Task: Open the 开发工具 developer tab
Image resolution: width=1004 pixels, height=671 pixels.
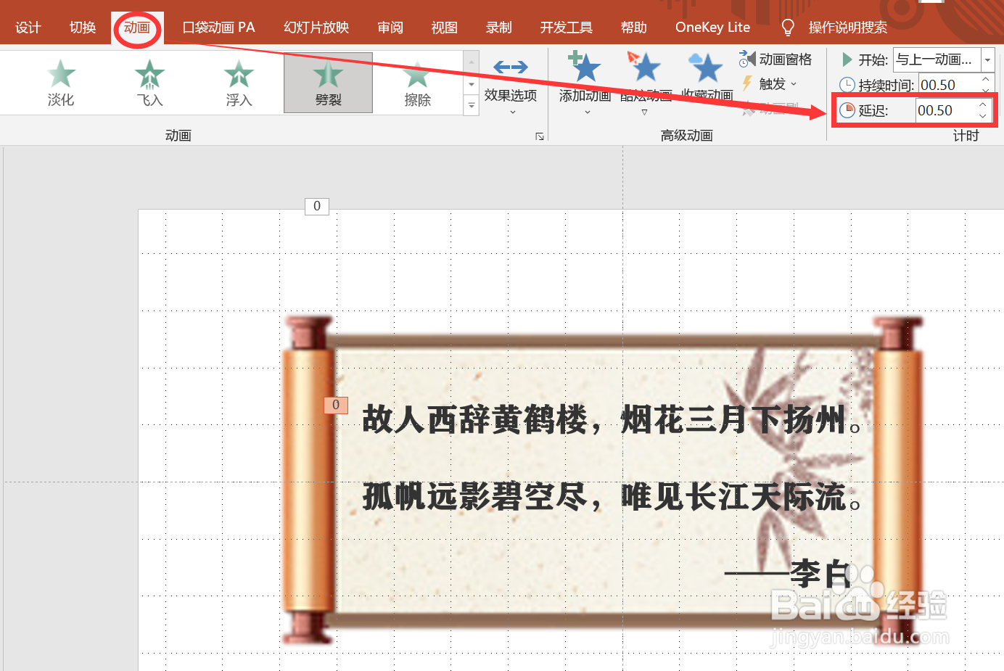Action: pos(566,28)
